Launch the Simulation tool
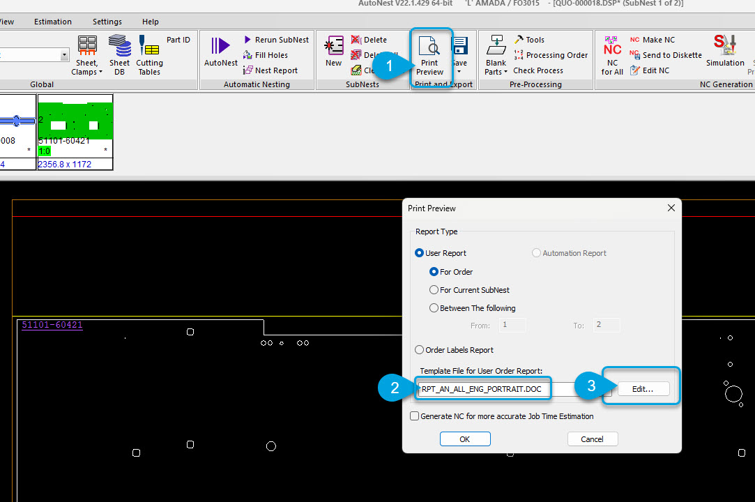Image resolution: width=755 pixels, height=502 pixels. 725,51
